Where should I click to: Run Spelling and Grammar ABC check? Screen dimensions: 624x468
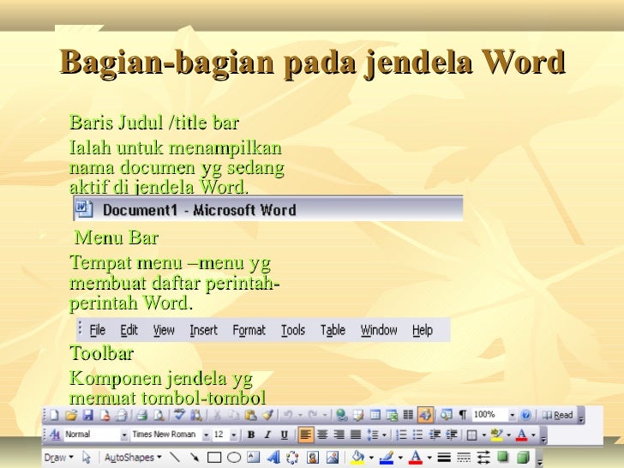tap(179, 415)
